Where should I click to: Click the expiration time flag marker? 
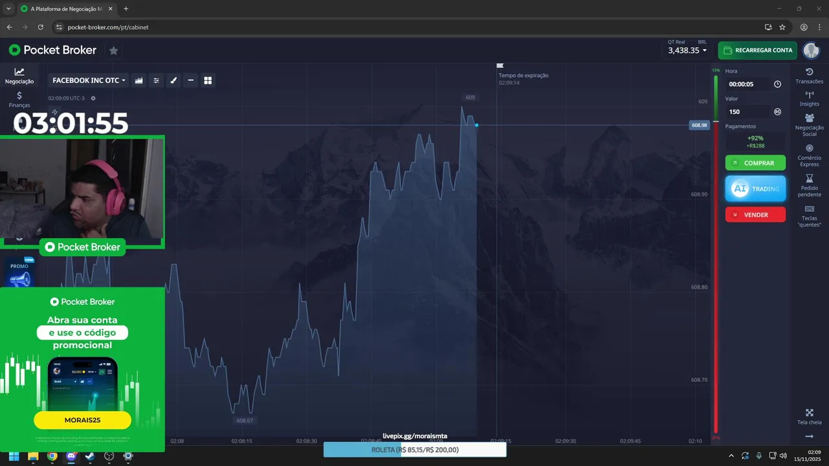(499, 65)
